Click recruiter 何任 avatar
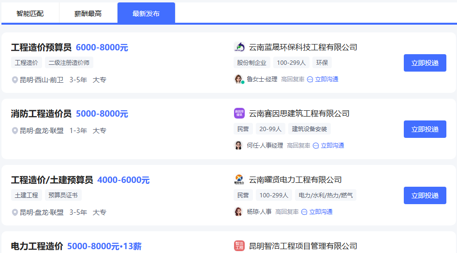Image resolution: width=457 pixels, height=253 pixels. click(x=239, y=145)
